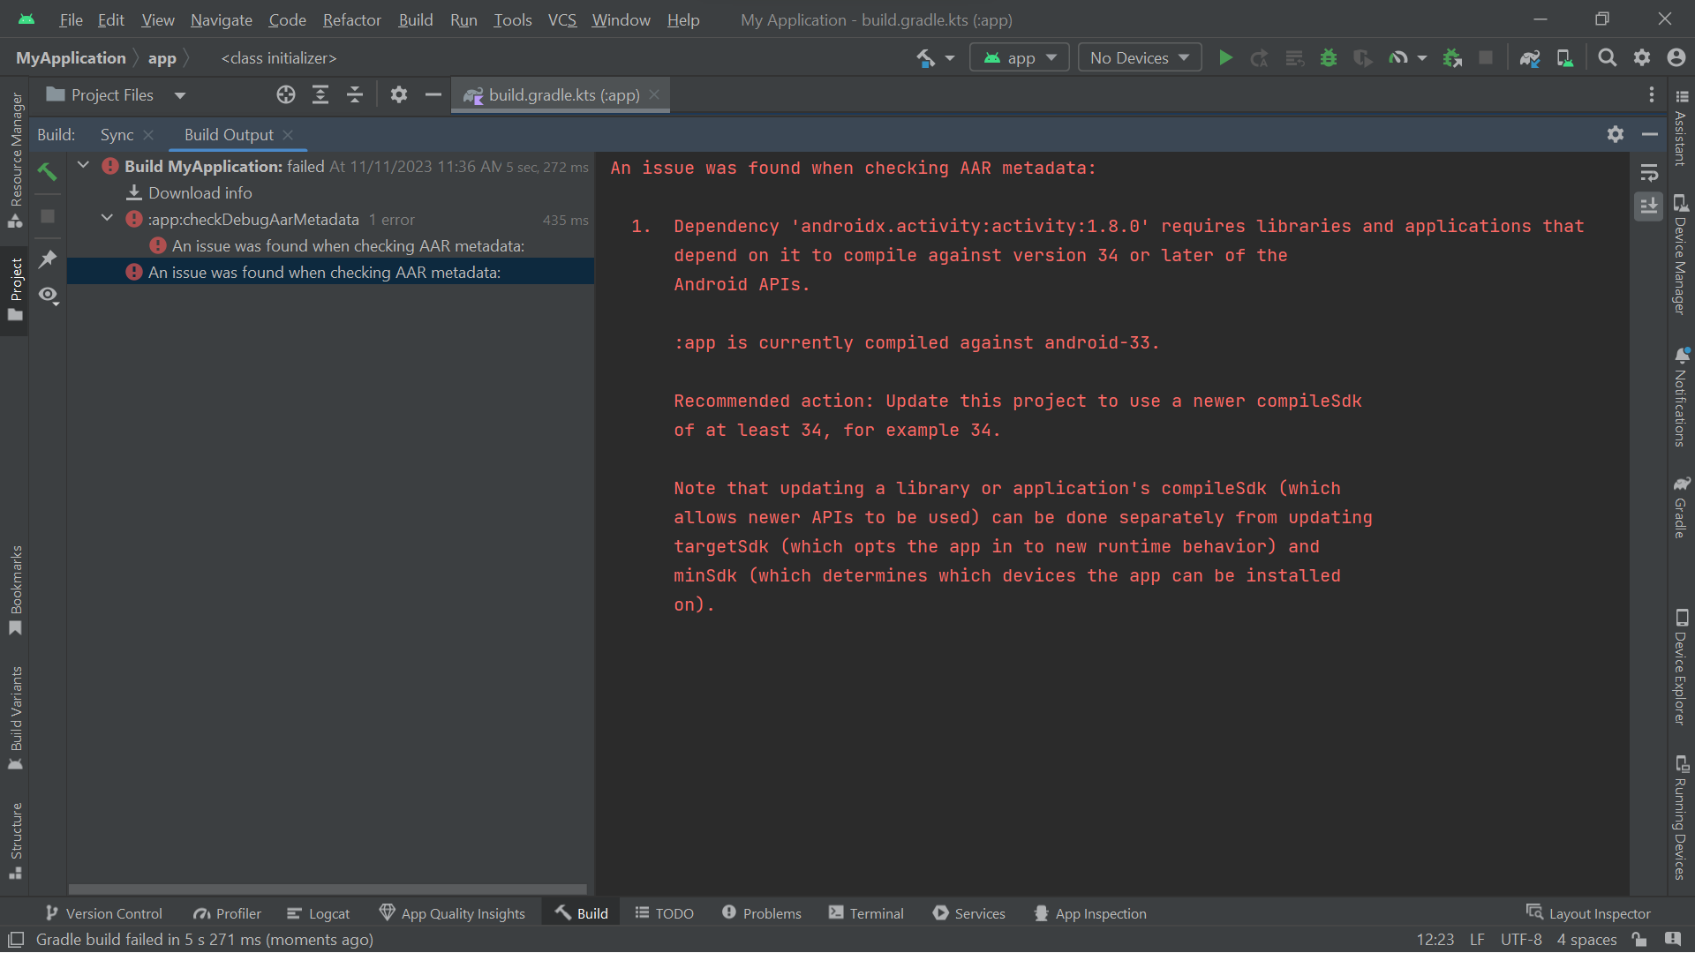Open the app run configuration dropdown
This screenshot has height=953, width=1695.
[x=1021, y=58]
